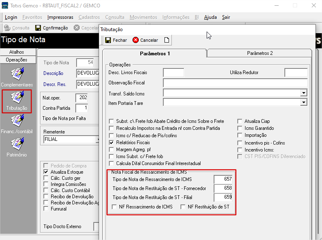
Task: Click the Confirmação button label
Action: [x=55, y=28]
